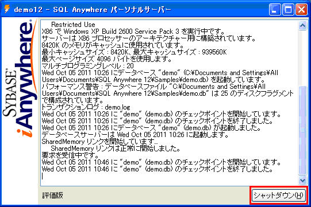This screenshot has height=207, width=311.
Task: Maximize the demo12 server window
Action: (288, 9)
